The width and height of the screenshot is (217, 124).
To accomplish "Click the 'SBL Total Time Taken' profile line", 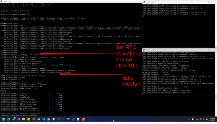I will tap(31, 110).
